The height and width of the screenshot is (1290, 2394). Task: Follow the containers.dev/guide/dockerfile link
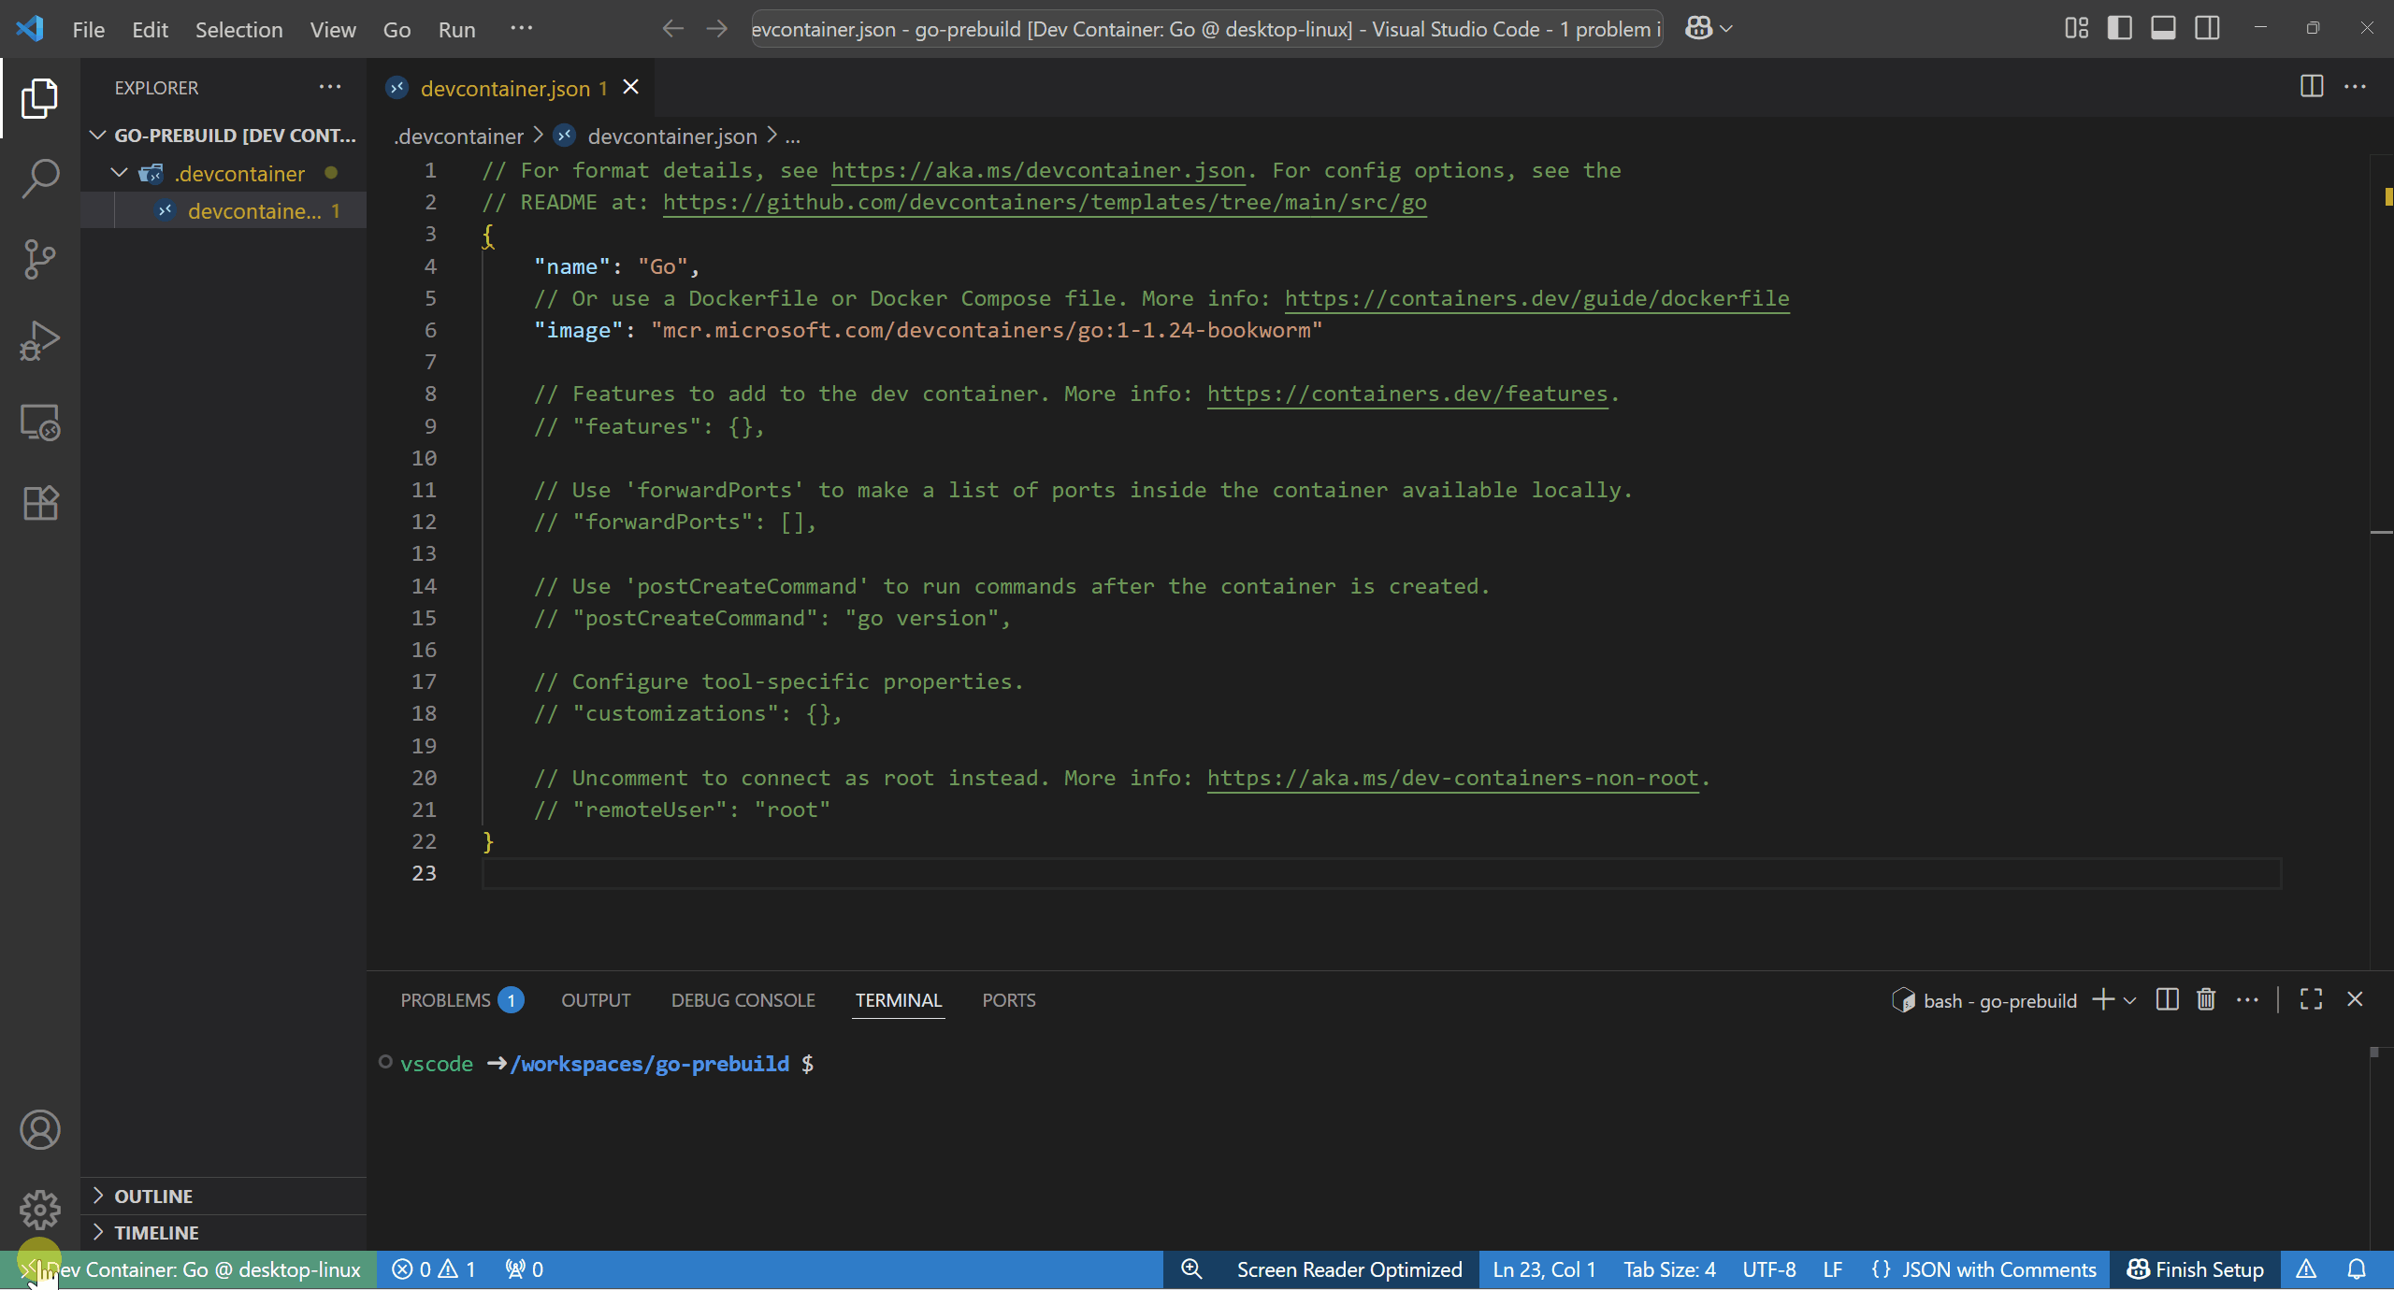tap(1536, 298)
